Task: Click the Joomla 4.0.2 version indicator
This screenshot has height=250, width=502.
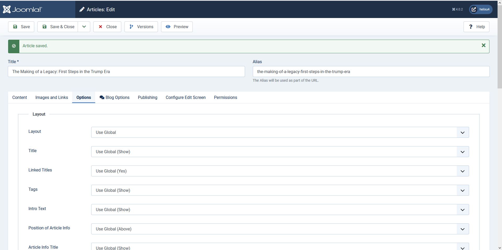Action: point(457,9)
